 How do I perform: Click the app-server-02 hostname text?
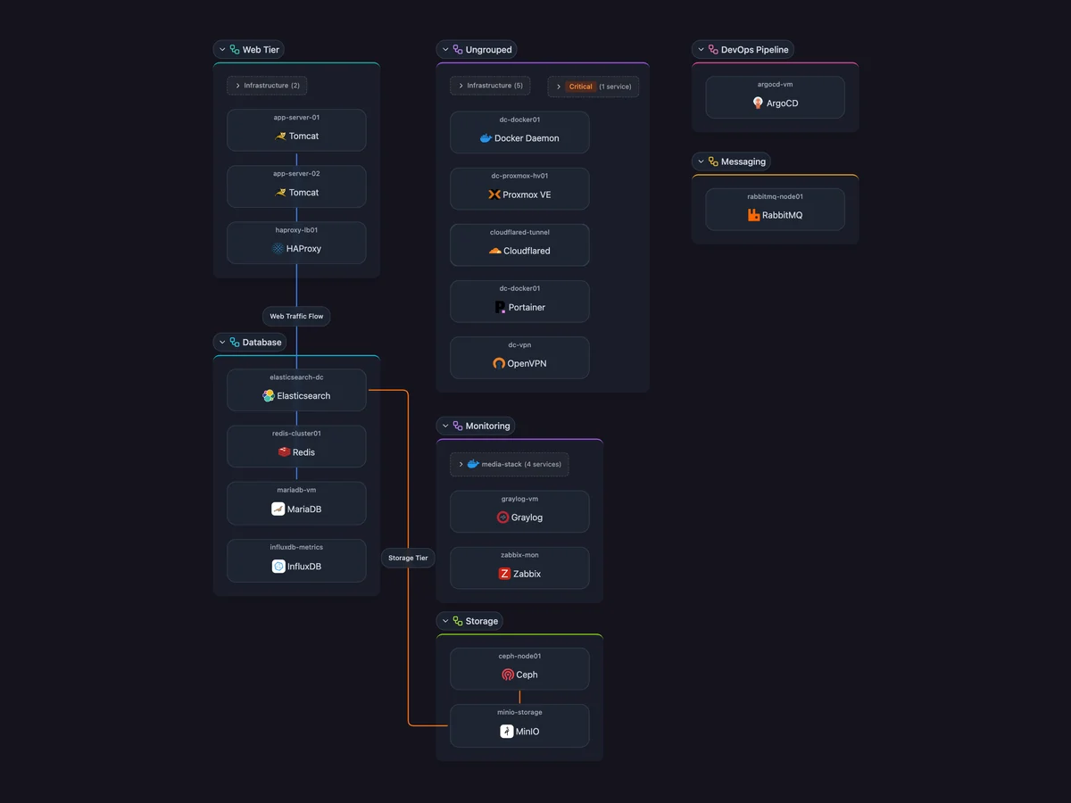pyautogui.click(x=296, y=174)
